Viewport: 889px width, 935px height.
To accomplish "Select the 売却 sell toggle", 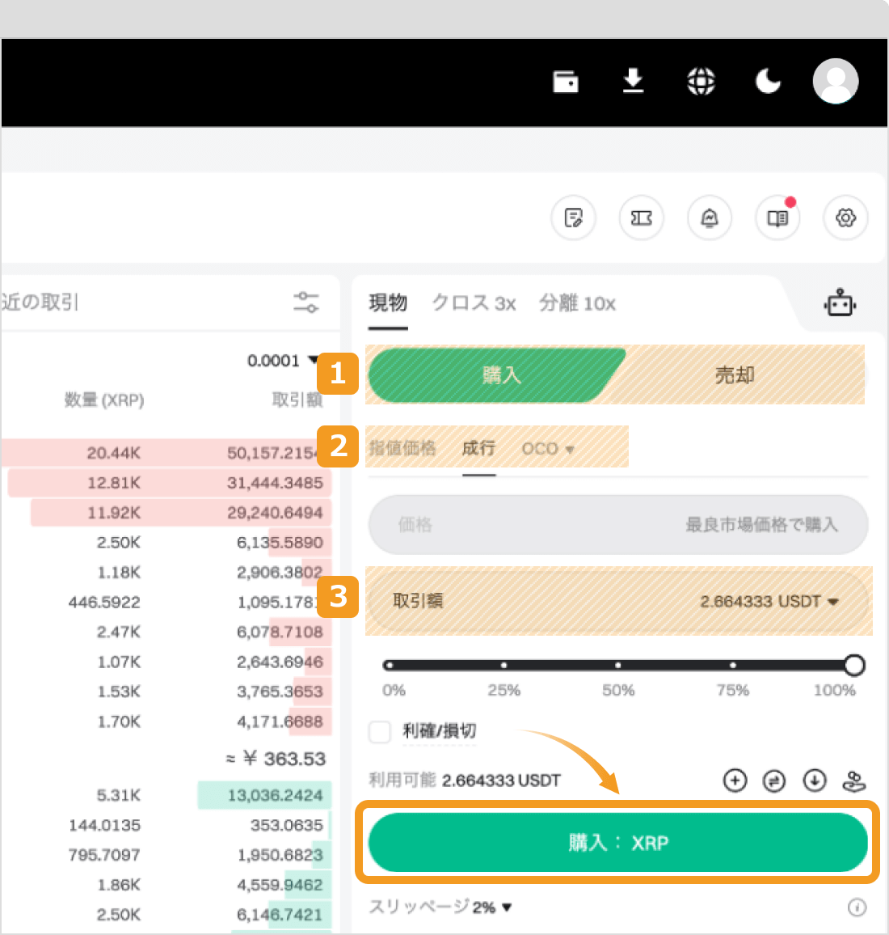I will 735,375.
